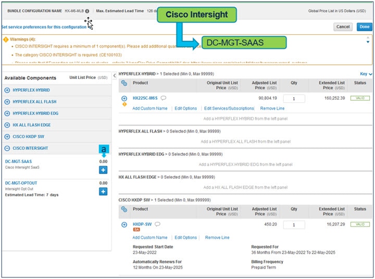
Task: Expand HYPERFLEX HYBRID category in Available Components
Action: (7, 90)
